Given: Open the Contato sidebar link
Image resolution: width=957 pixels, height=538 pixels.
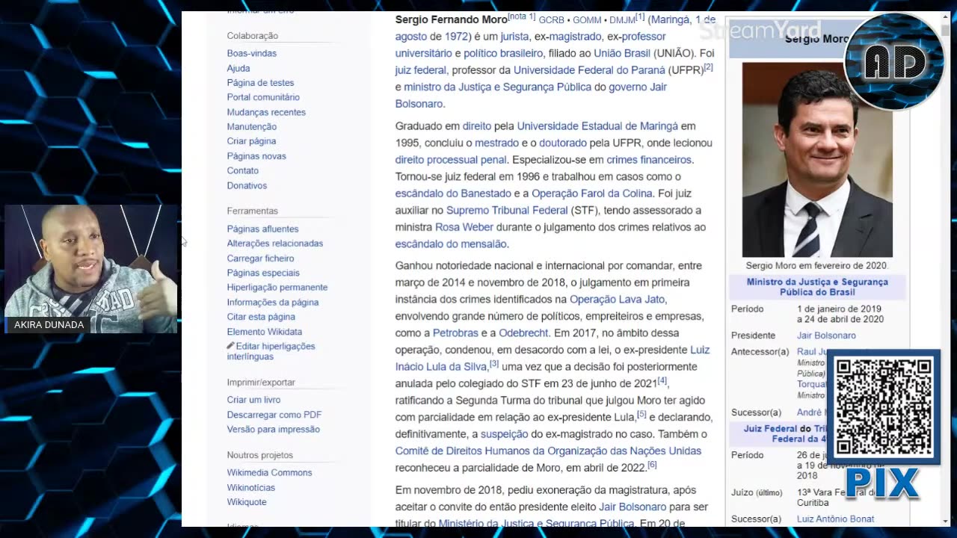Looking at the screenshot, I should pos(243,170).
